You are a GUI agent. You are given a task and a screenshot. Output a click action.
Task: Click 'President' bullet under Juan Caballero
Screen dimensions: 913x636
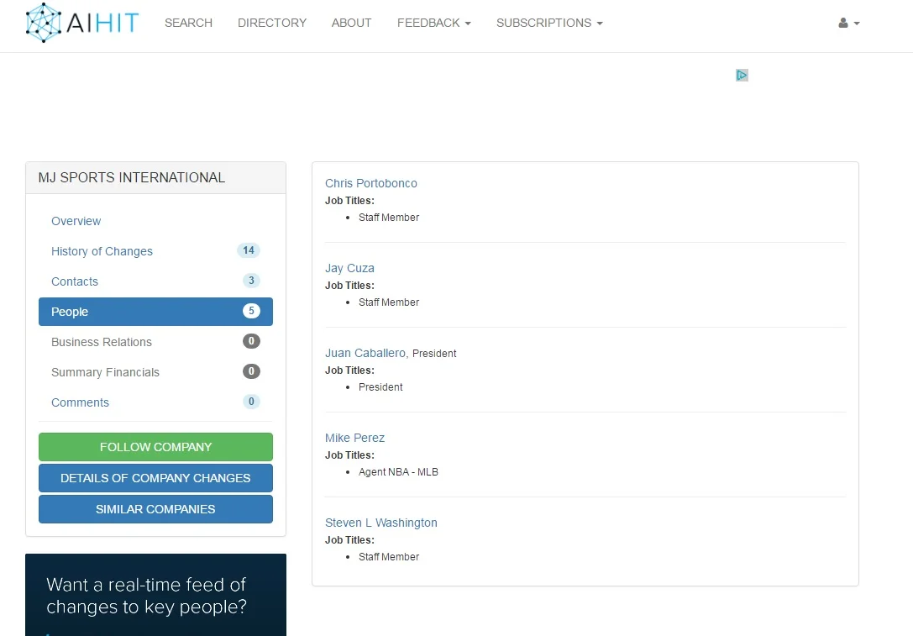(380, 387)
